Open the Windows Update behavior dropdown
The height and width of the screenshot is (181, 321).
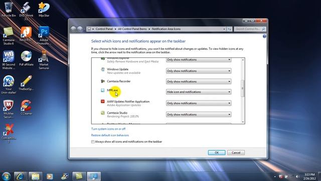point(199,71)
